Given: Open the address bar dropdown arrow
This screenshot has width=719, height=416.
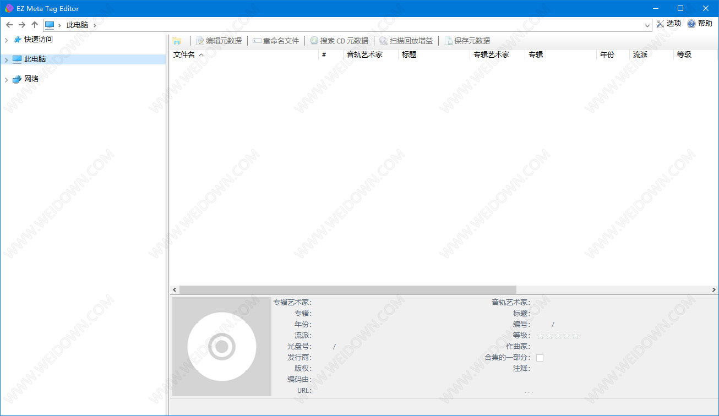Looking at the screenshot, I should pos(647,25).
